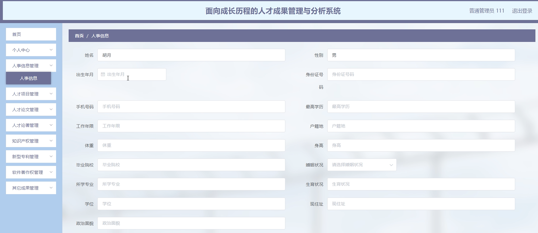Viewport: 538px width, 233px height.
Task: Click the 生育状况 input field
Action: (421, 184)
